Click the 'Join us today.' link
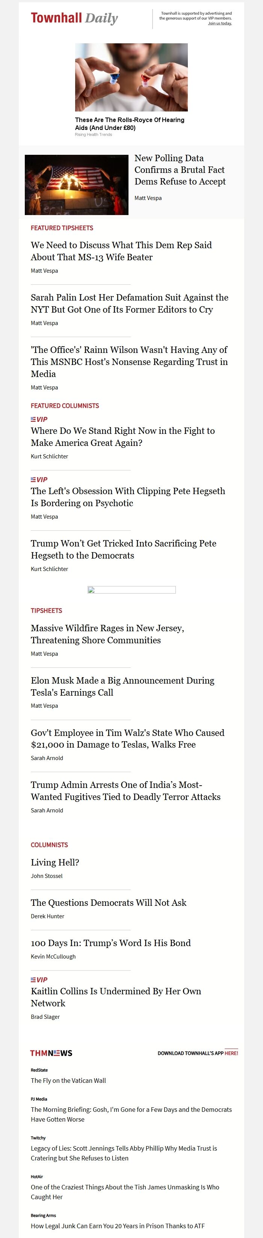This screenshot has width=263, height=1238. click(x=220, y=23)
